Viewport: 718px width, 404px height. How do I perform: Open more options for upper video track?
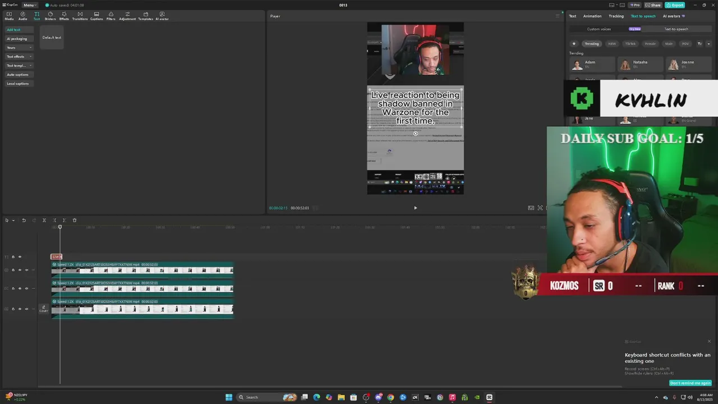click(x=33, y=270)
